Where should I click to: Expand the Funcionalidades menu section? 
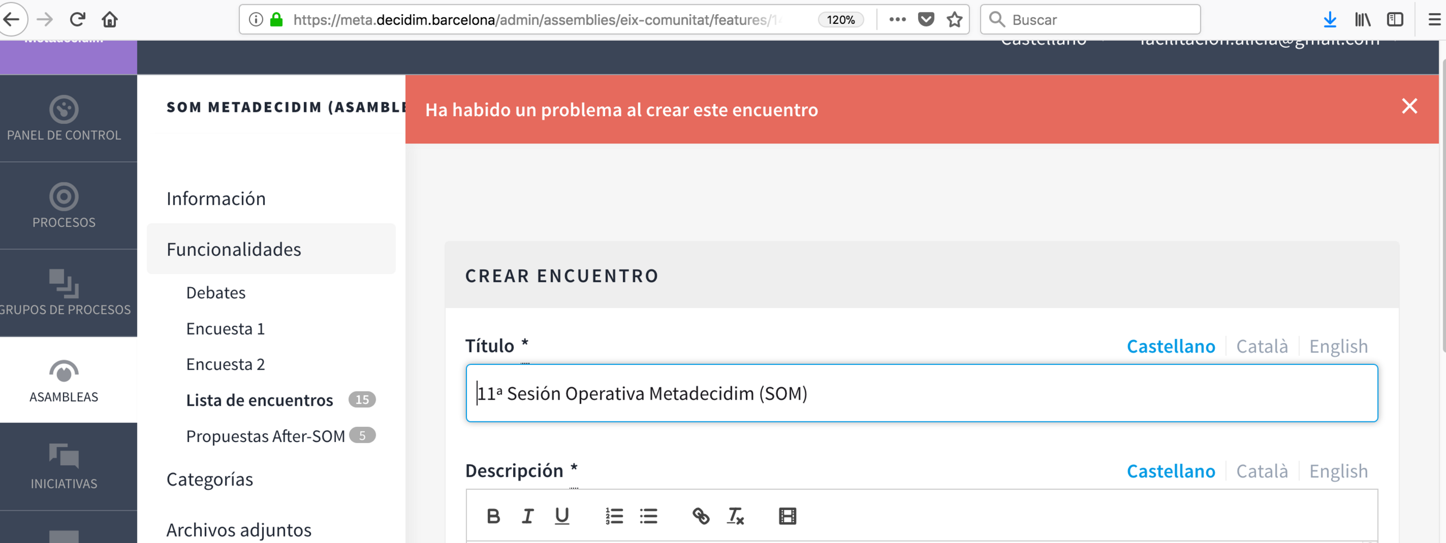pos(234,249)
